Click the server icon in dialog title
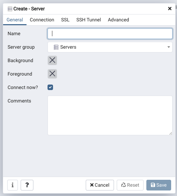 tap(10, 9)
